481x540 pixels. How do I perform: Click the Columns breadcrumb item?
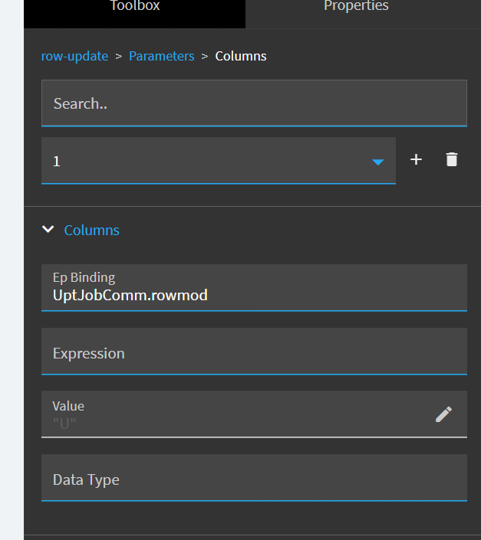(241, 56)
